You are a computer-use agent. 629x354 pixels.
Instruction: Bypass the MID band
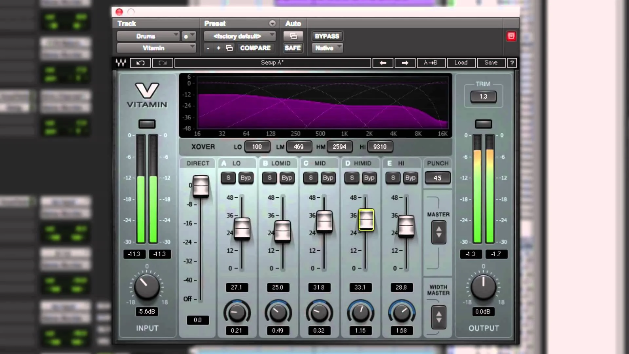tap(328, 178)
